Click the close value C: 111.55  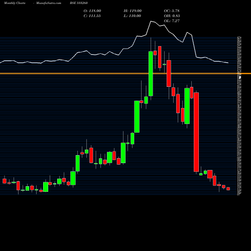coord(92,16)
